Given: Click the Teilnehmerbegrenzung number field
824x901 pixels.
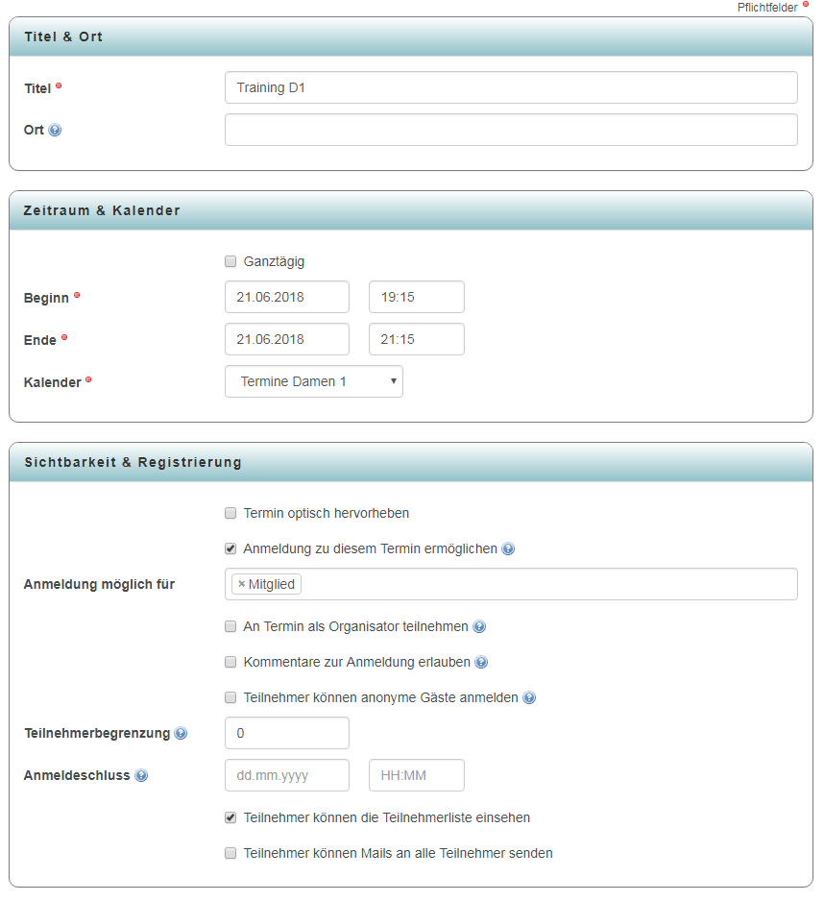Looking at the screenshot, I should (287, 733).
